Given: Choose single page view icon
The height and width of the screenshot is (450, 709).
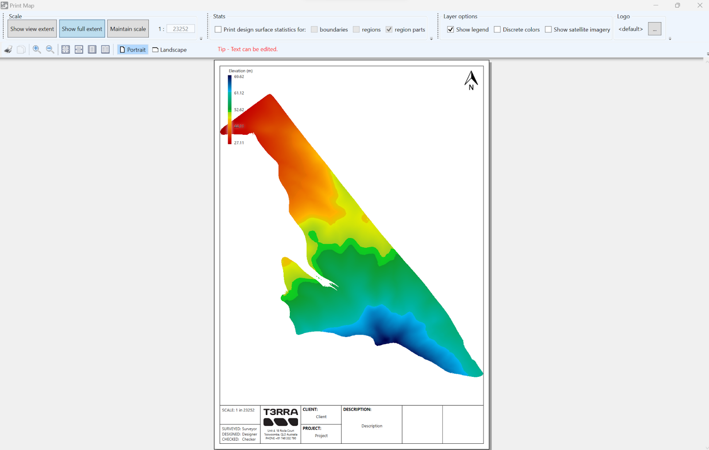Looking at the screenshot, I should (92, 50).
